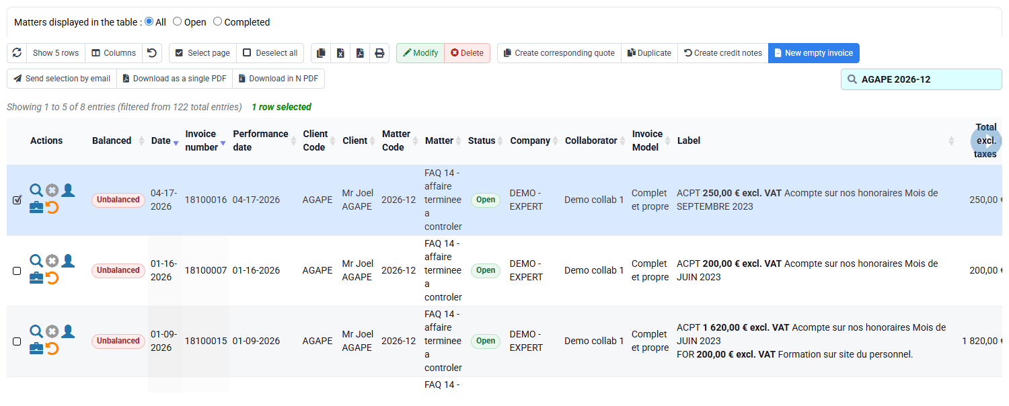Select the Open matters radio button
This screenshot has height=406, width=1009.
point(178,22)
